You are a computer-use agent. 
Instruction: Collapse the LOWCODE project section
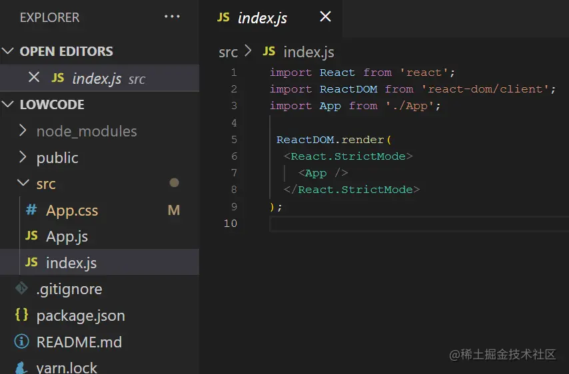pyautogui.click(x=7, y=104)
